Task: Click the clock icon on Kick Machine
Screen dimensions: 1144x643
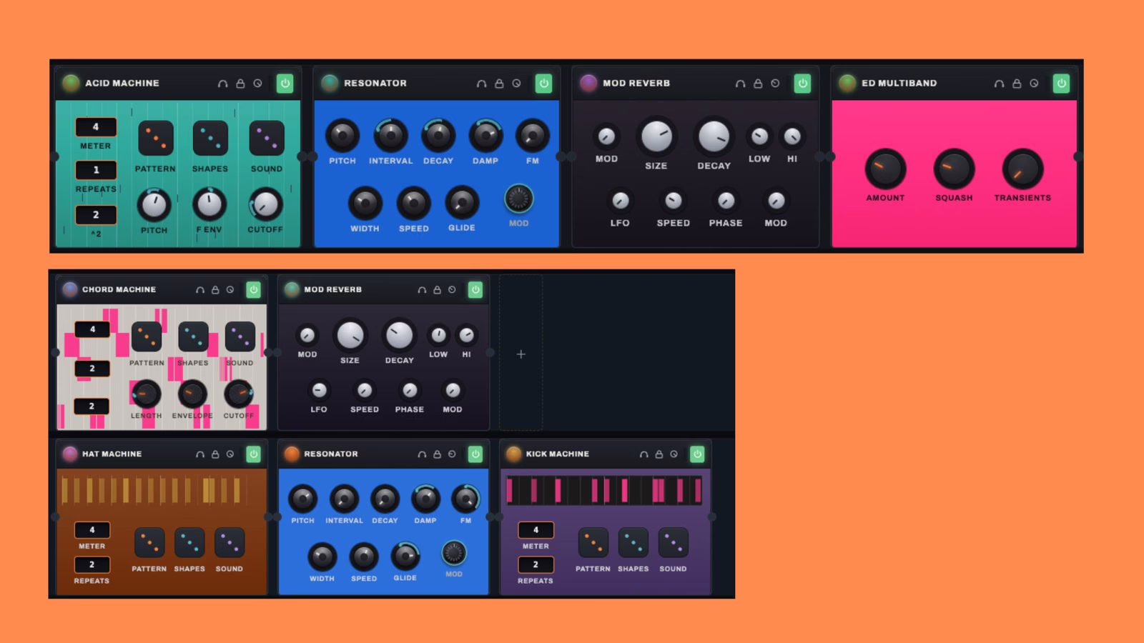Action: click(674, 454)
